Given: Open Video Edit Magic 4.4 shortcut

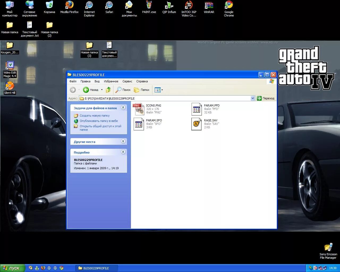Looking at the screenshot, I should [x=10, y=69].
